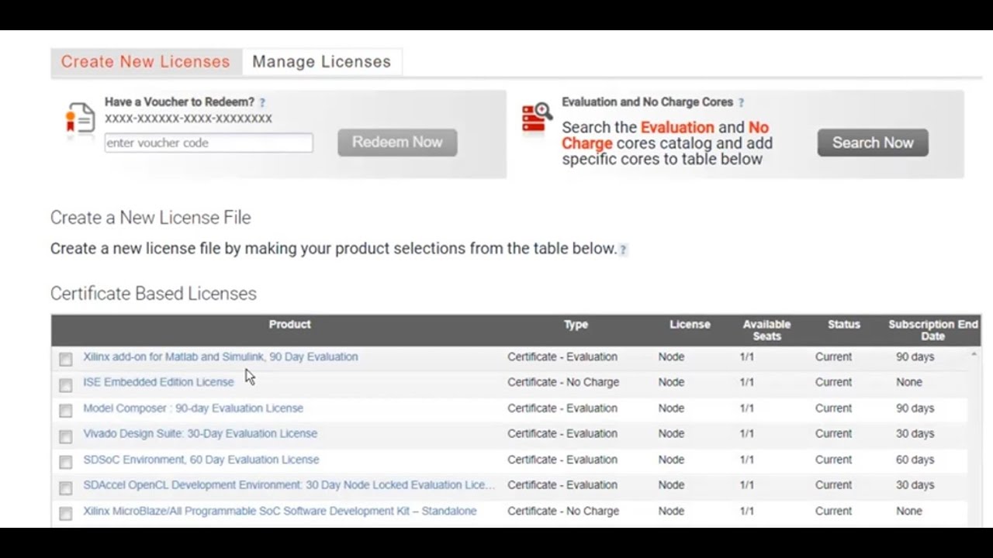993x558 pixels.
Task: Click the Redeem Now button
Action: pos(397,143)
